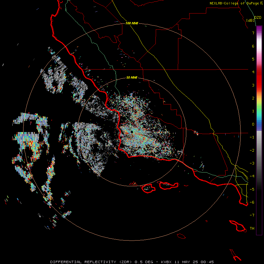This screenshot has height=264, width=264.
Task: Click the -2 dB value on color scale
Action: pyautogui.click(x=252, y=150)
